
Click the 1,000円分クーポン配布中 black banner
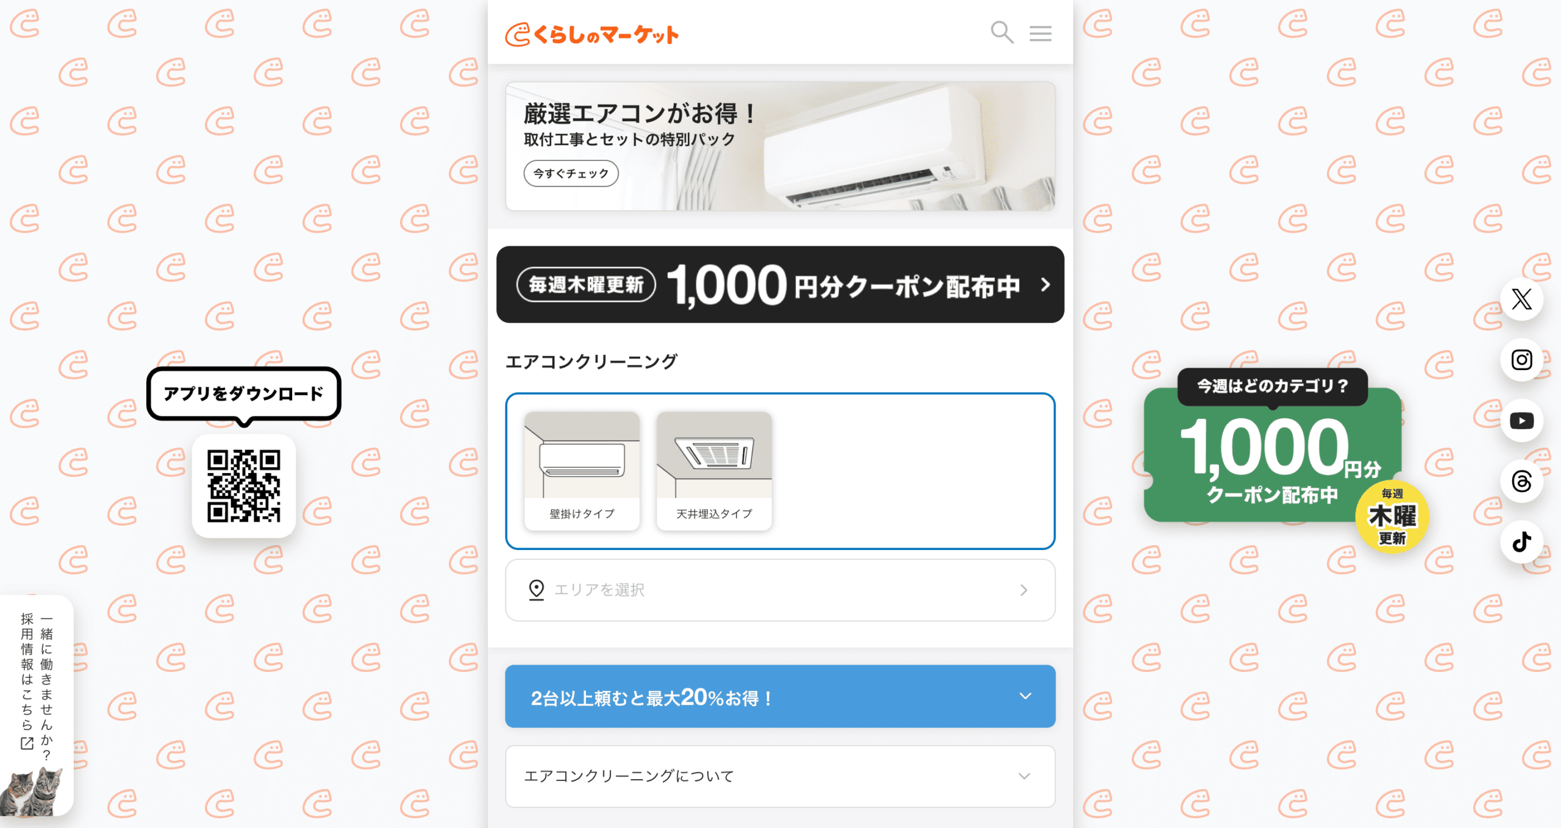tap(779, 284)
